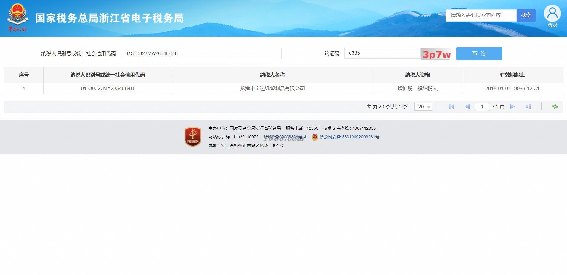Focus the page number input box

coord(482,107)
